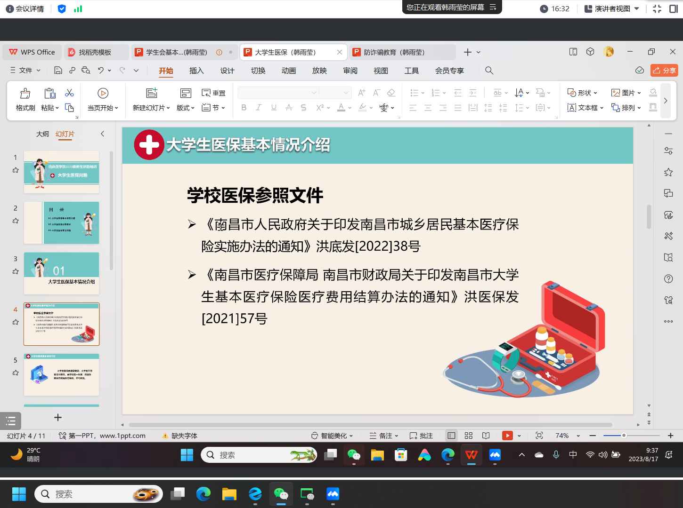
Task: Open the 形状 shapes dropdown
Action: pyautogui.click(x=582, y=93)
